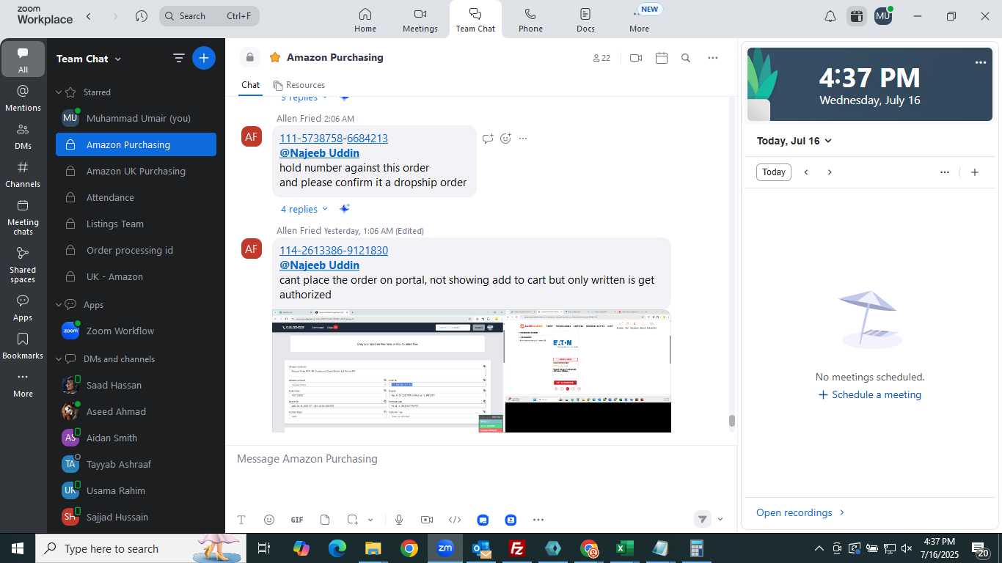This screenshot has height=563, width=1002.
Task: Open Zoom Workflow app
Action: (136, 331)
